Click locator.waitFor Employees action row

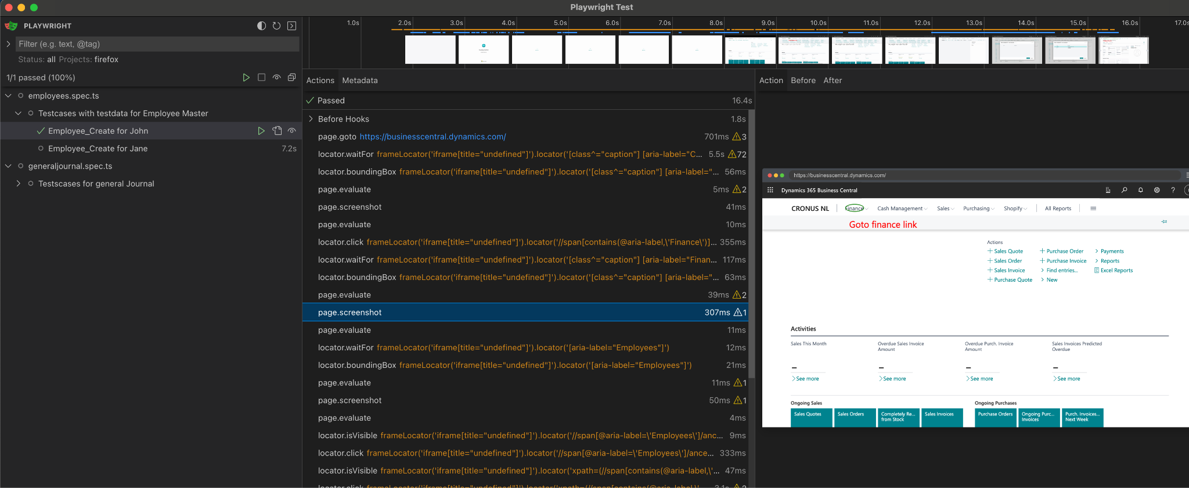pyautogui.click(x=525, y=347)
